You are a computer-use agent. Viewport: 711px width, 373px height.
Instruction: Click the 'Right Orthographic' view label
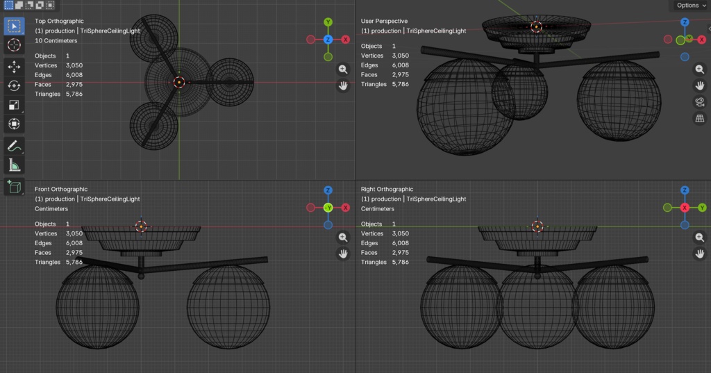pos(387,189)
